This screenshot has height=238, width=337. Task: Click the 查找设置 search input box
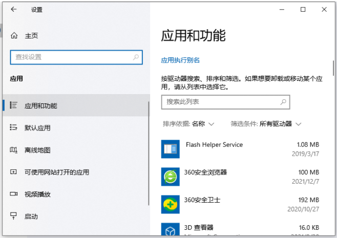pyautogui.click(x=71, y=57)
